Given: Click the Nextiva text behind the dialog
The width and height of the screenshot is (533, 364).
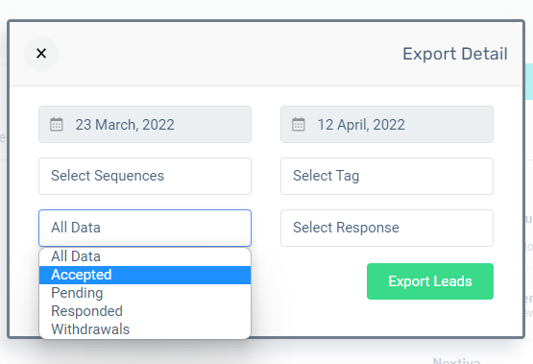Looking at the screenshot, I should (456, 360).
